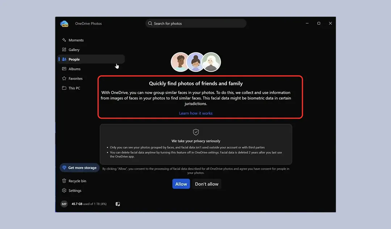This screenshot has width=391, height=229.
Task: Click the icon beside the storage usage text
Action: click(118, 204)
